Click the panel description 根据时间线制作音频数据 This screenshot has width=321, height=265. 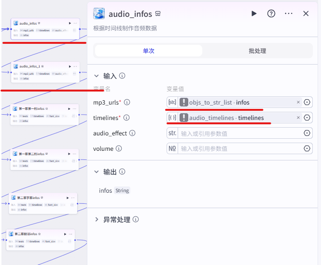point(125,28)
